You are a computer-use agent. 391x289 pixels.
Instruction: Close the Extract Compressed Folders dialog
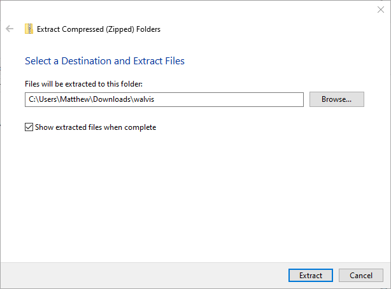coord(380,10)
